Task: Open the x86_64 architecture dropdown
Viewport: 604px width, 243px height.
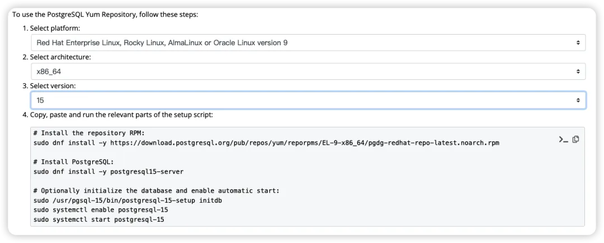Action: (x=308, y=72)
